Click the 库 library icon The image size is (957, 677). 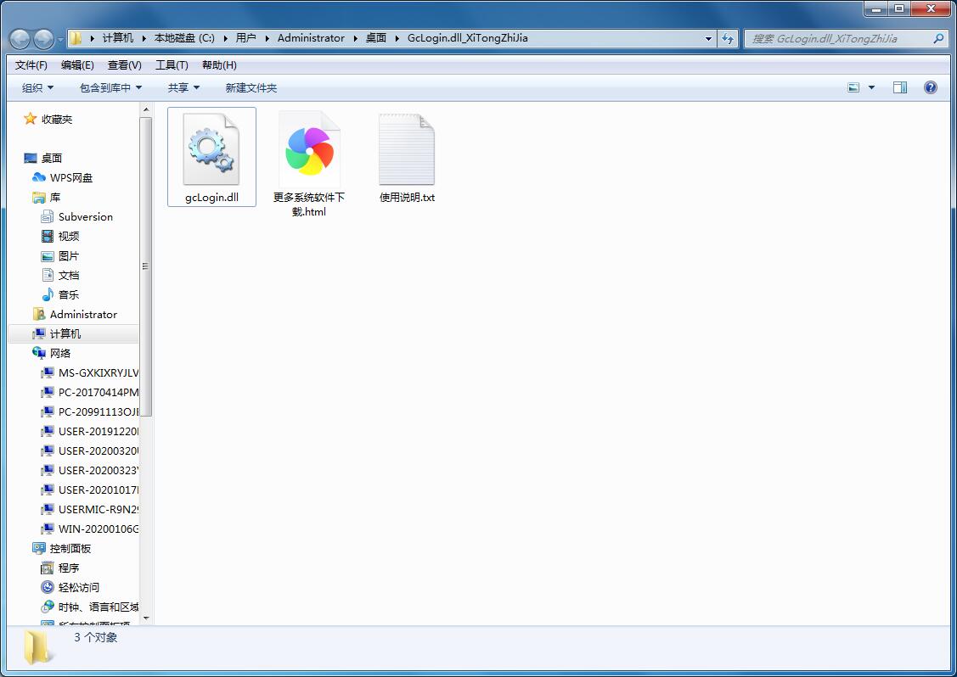pyautogui.click(x=39, y=197)
